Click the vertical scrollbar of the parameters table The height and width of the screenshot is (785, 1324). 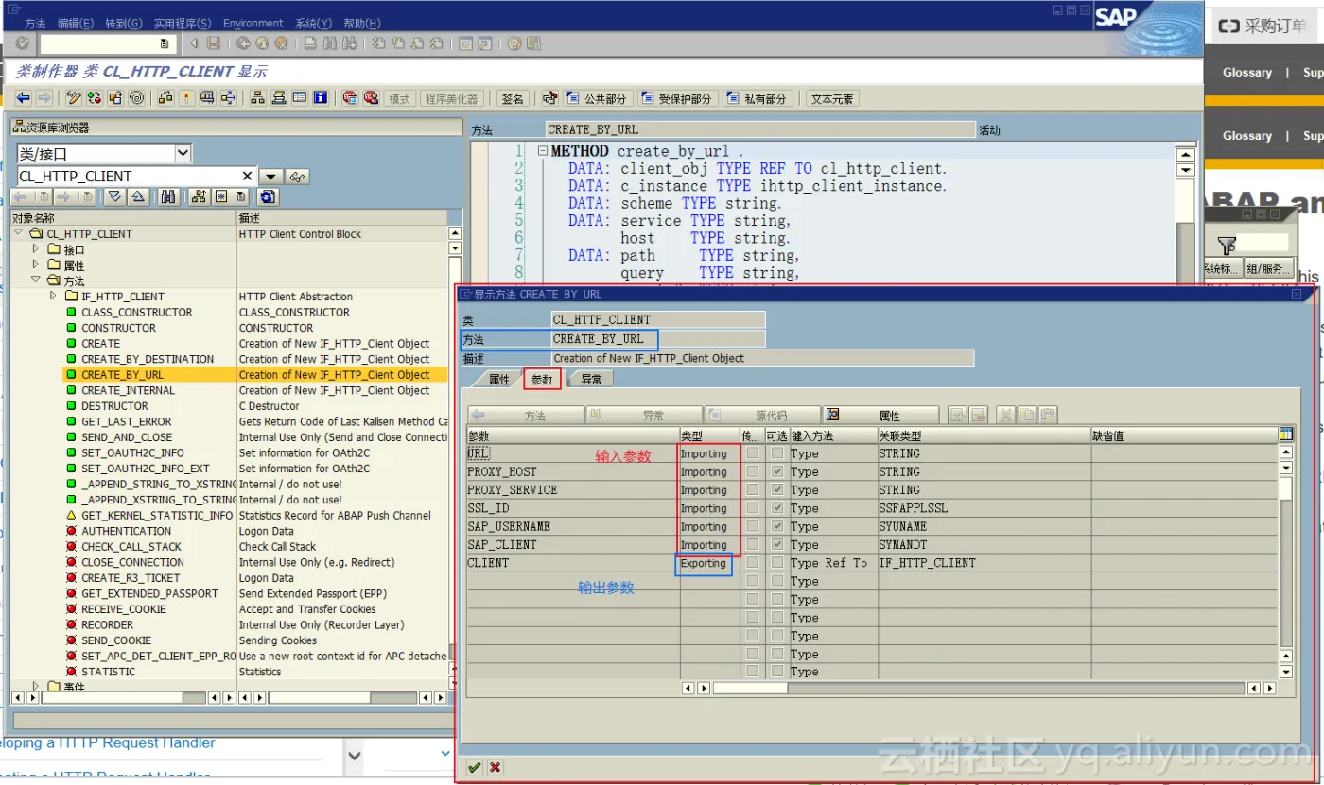[x=1285, y=562]
